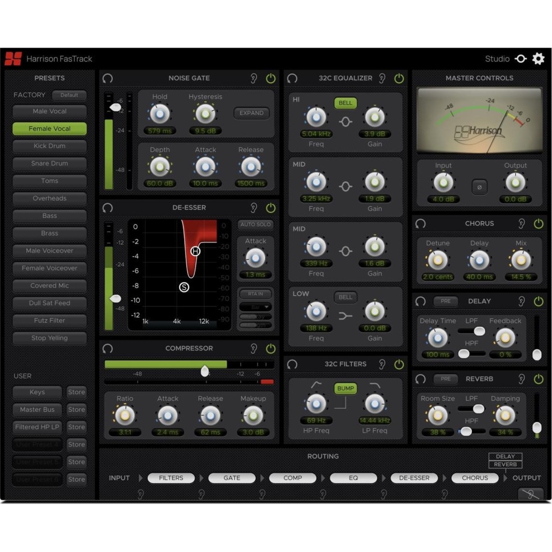Click the De-Esser H node

point(195,251)
